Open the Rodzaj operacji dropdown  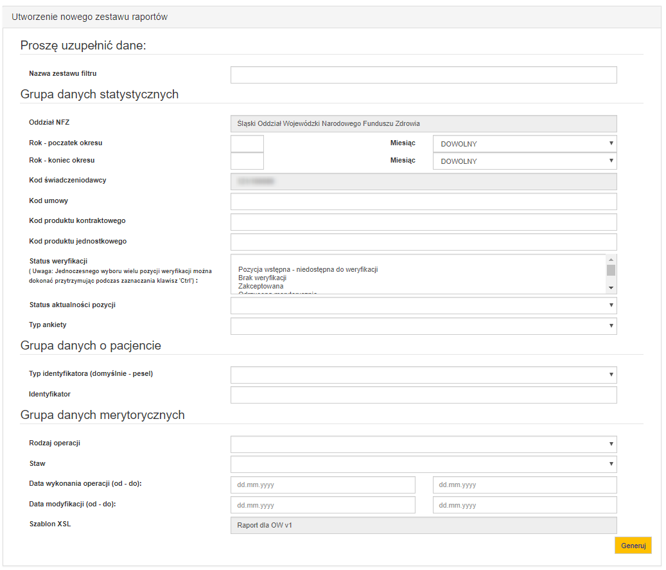(x=423, y=444)
